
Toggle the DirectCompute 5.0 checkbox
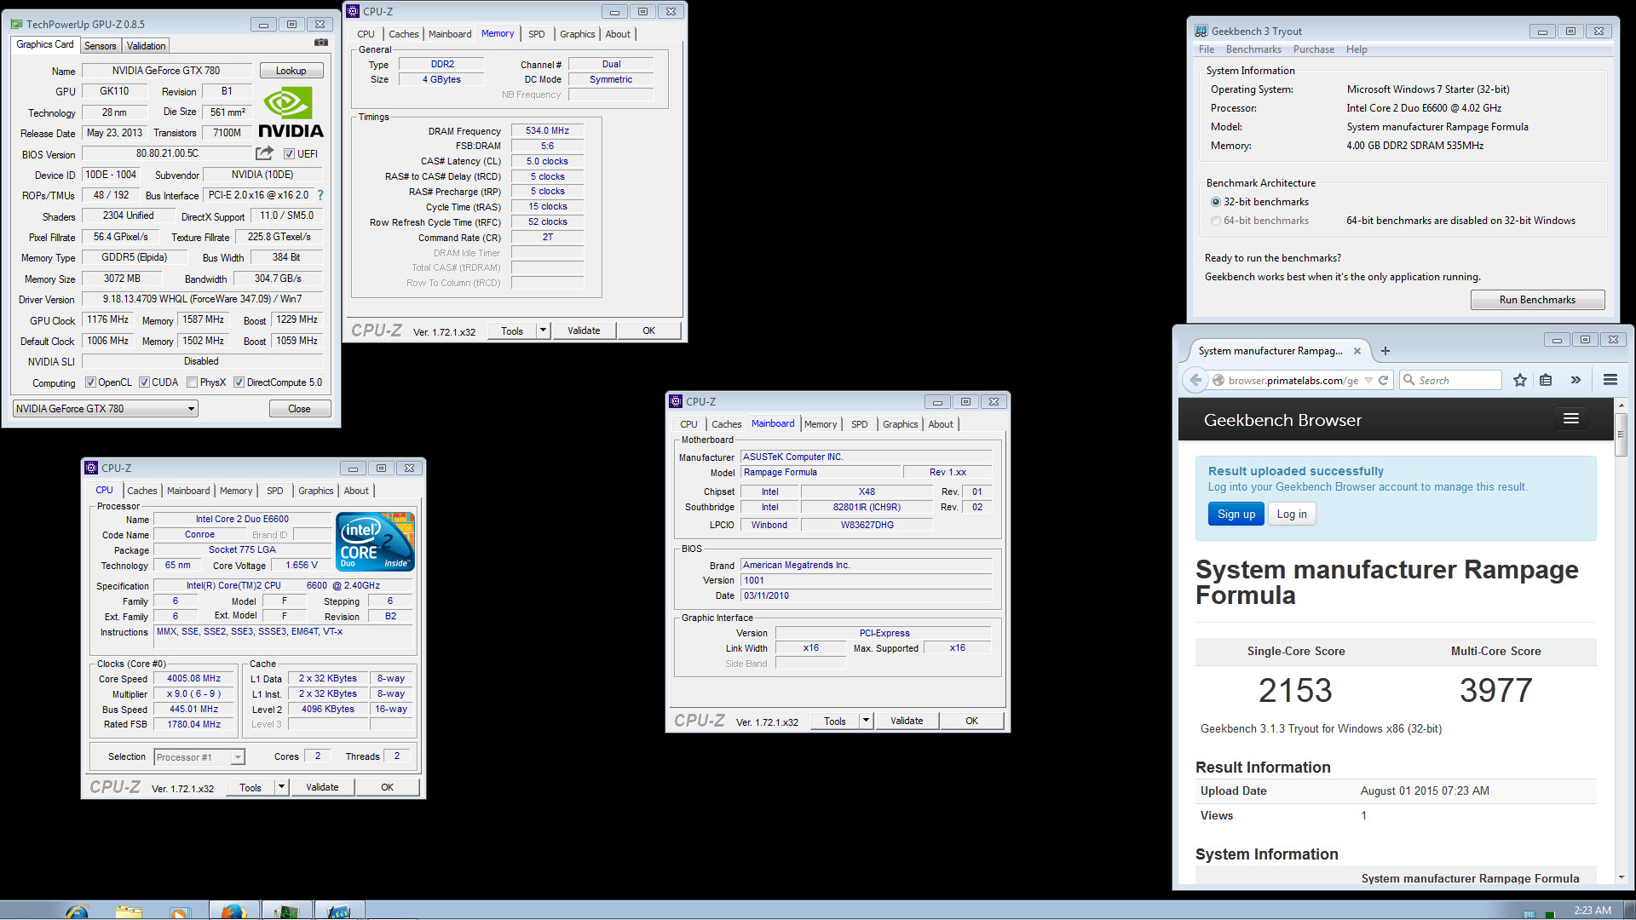pos(239,382)
